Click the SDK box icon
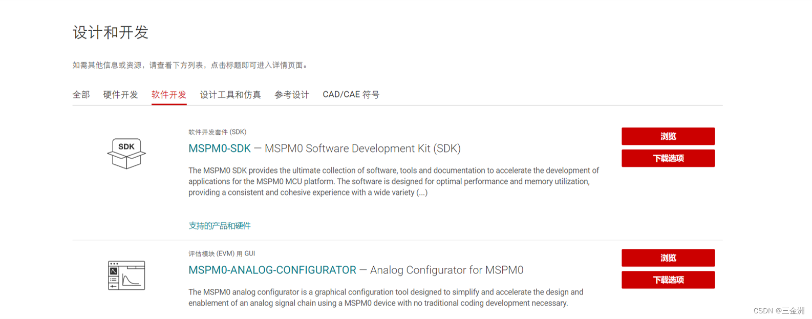This screenshot has width=812, height=319. (126, 153)
